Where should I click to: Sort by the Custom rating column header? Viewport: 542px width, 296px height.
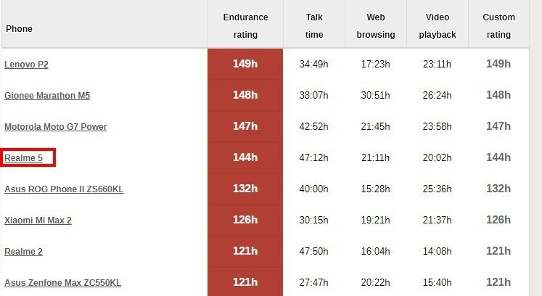(498, 25)
